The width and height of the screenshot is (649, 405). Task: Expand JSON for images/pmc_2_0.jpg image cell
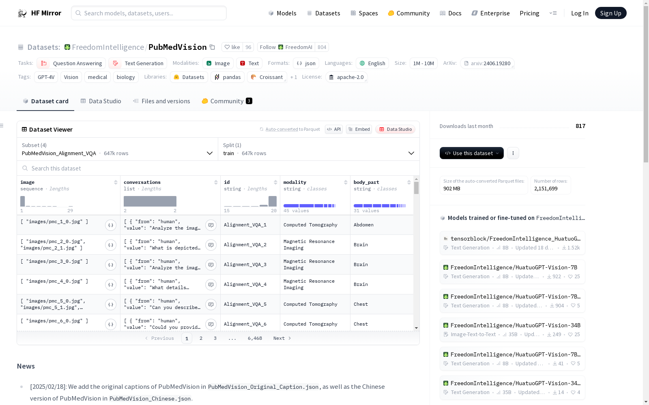(111, 245)
